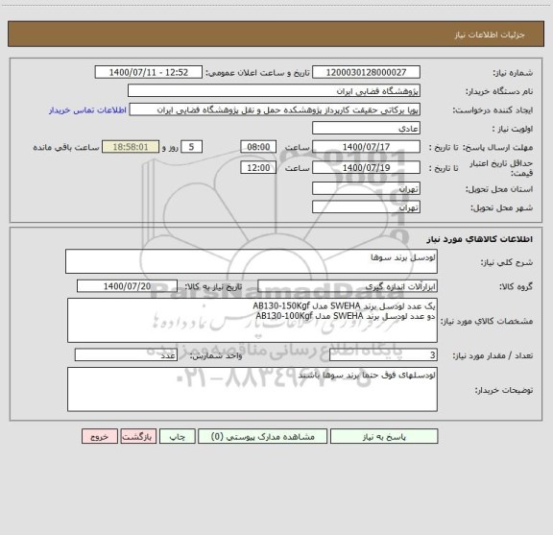The image size is (553, 535).
Task: Click the goods specifications text area
Action: 252,321
